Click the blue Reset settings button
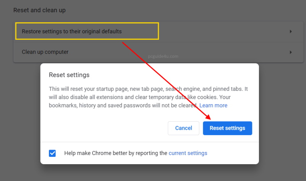The width and height of the screenshot is (306, 181). pyautogui.click(x=227, y=128)
